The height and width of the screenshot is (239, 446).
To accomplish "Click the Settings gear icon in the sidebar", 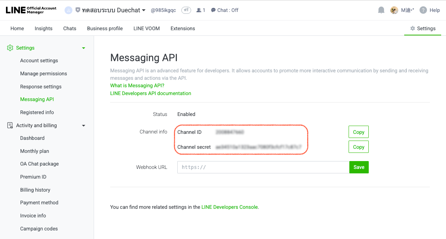I will pos(10,48).
